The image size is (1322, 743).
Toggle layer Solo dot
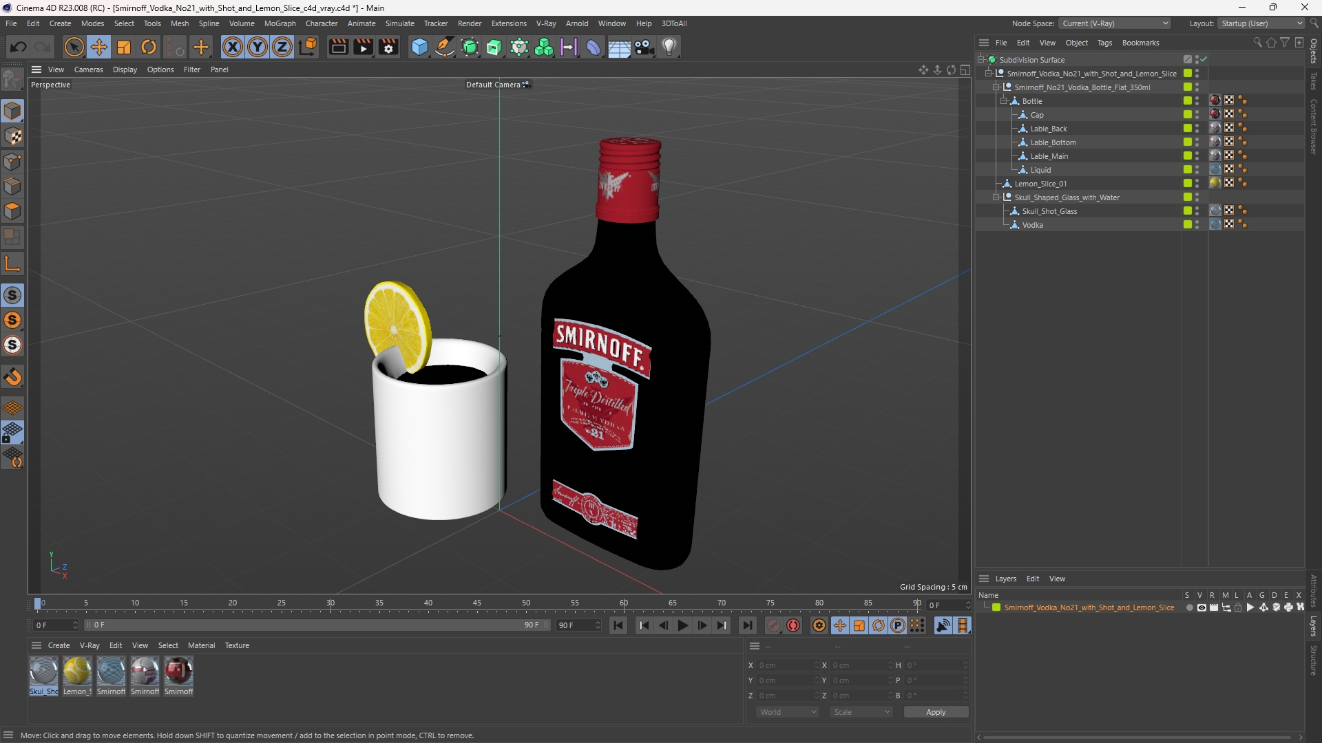coord(1189,607)
